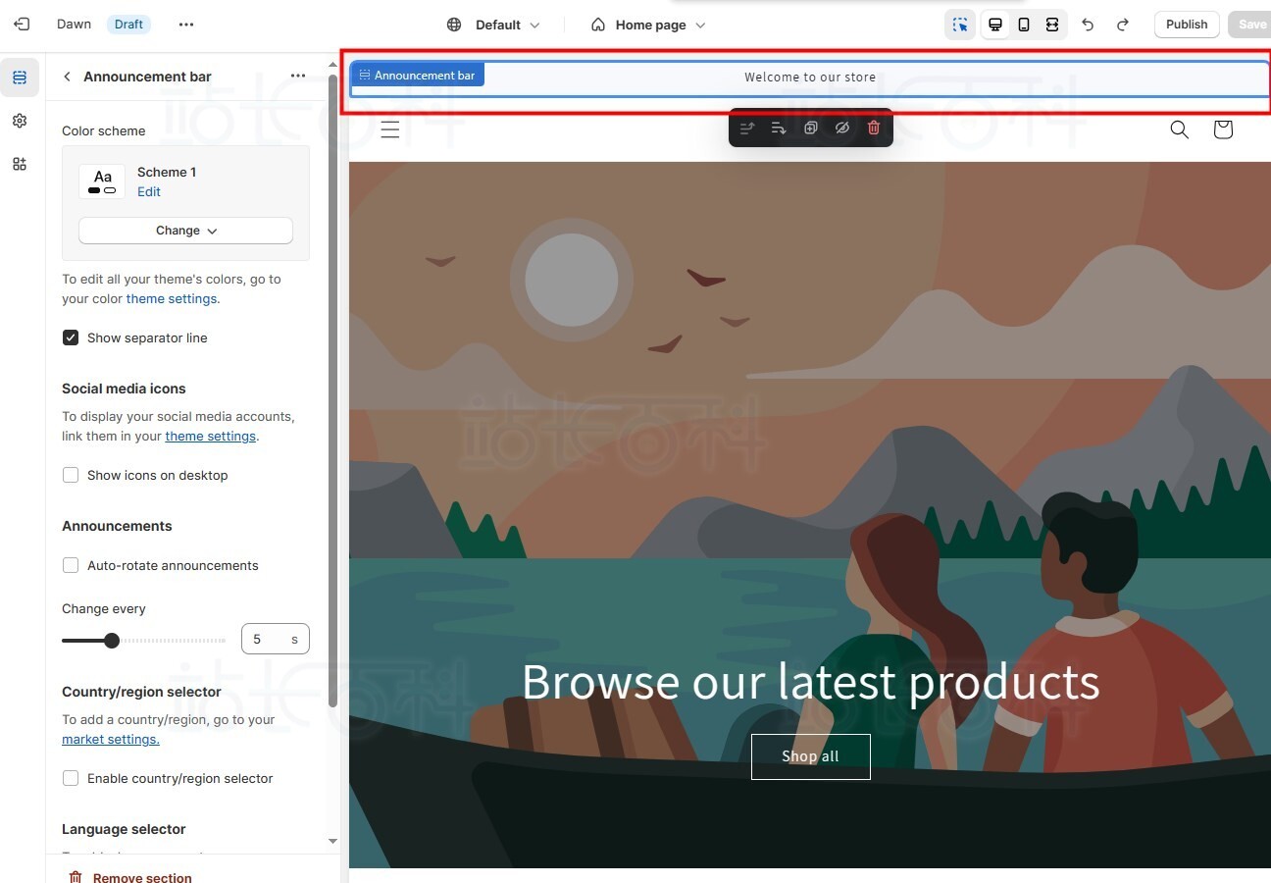Click the Change every slider handle
Viewport: 1271px width, 883px height.
point(112,640)
